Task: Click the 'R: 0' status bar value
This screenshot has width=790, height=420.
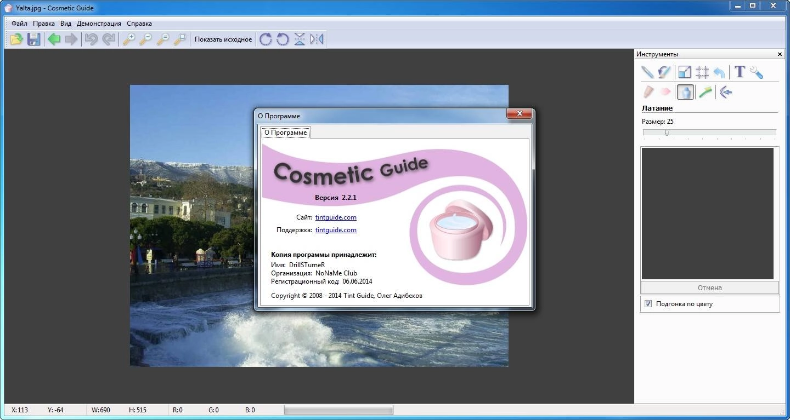Action: tap(178, 410)
